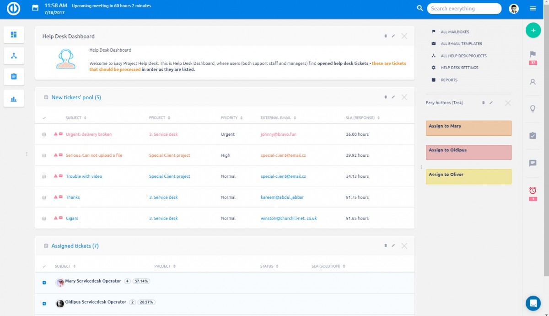The height and width of the screenshot is (316, 549).
Task: Click the project tree icon in left sidebar
Action: 14,56
